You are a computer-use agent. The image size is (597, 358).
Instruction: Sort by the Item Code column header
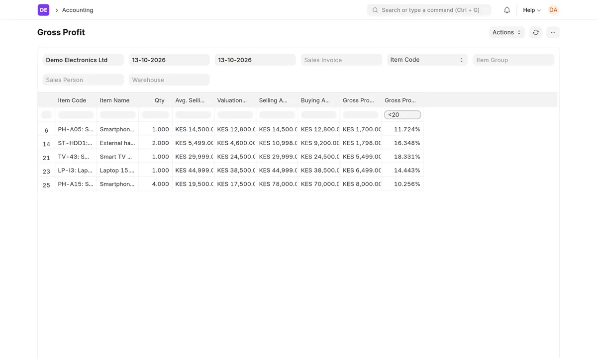click(x=76, y=100)
